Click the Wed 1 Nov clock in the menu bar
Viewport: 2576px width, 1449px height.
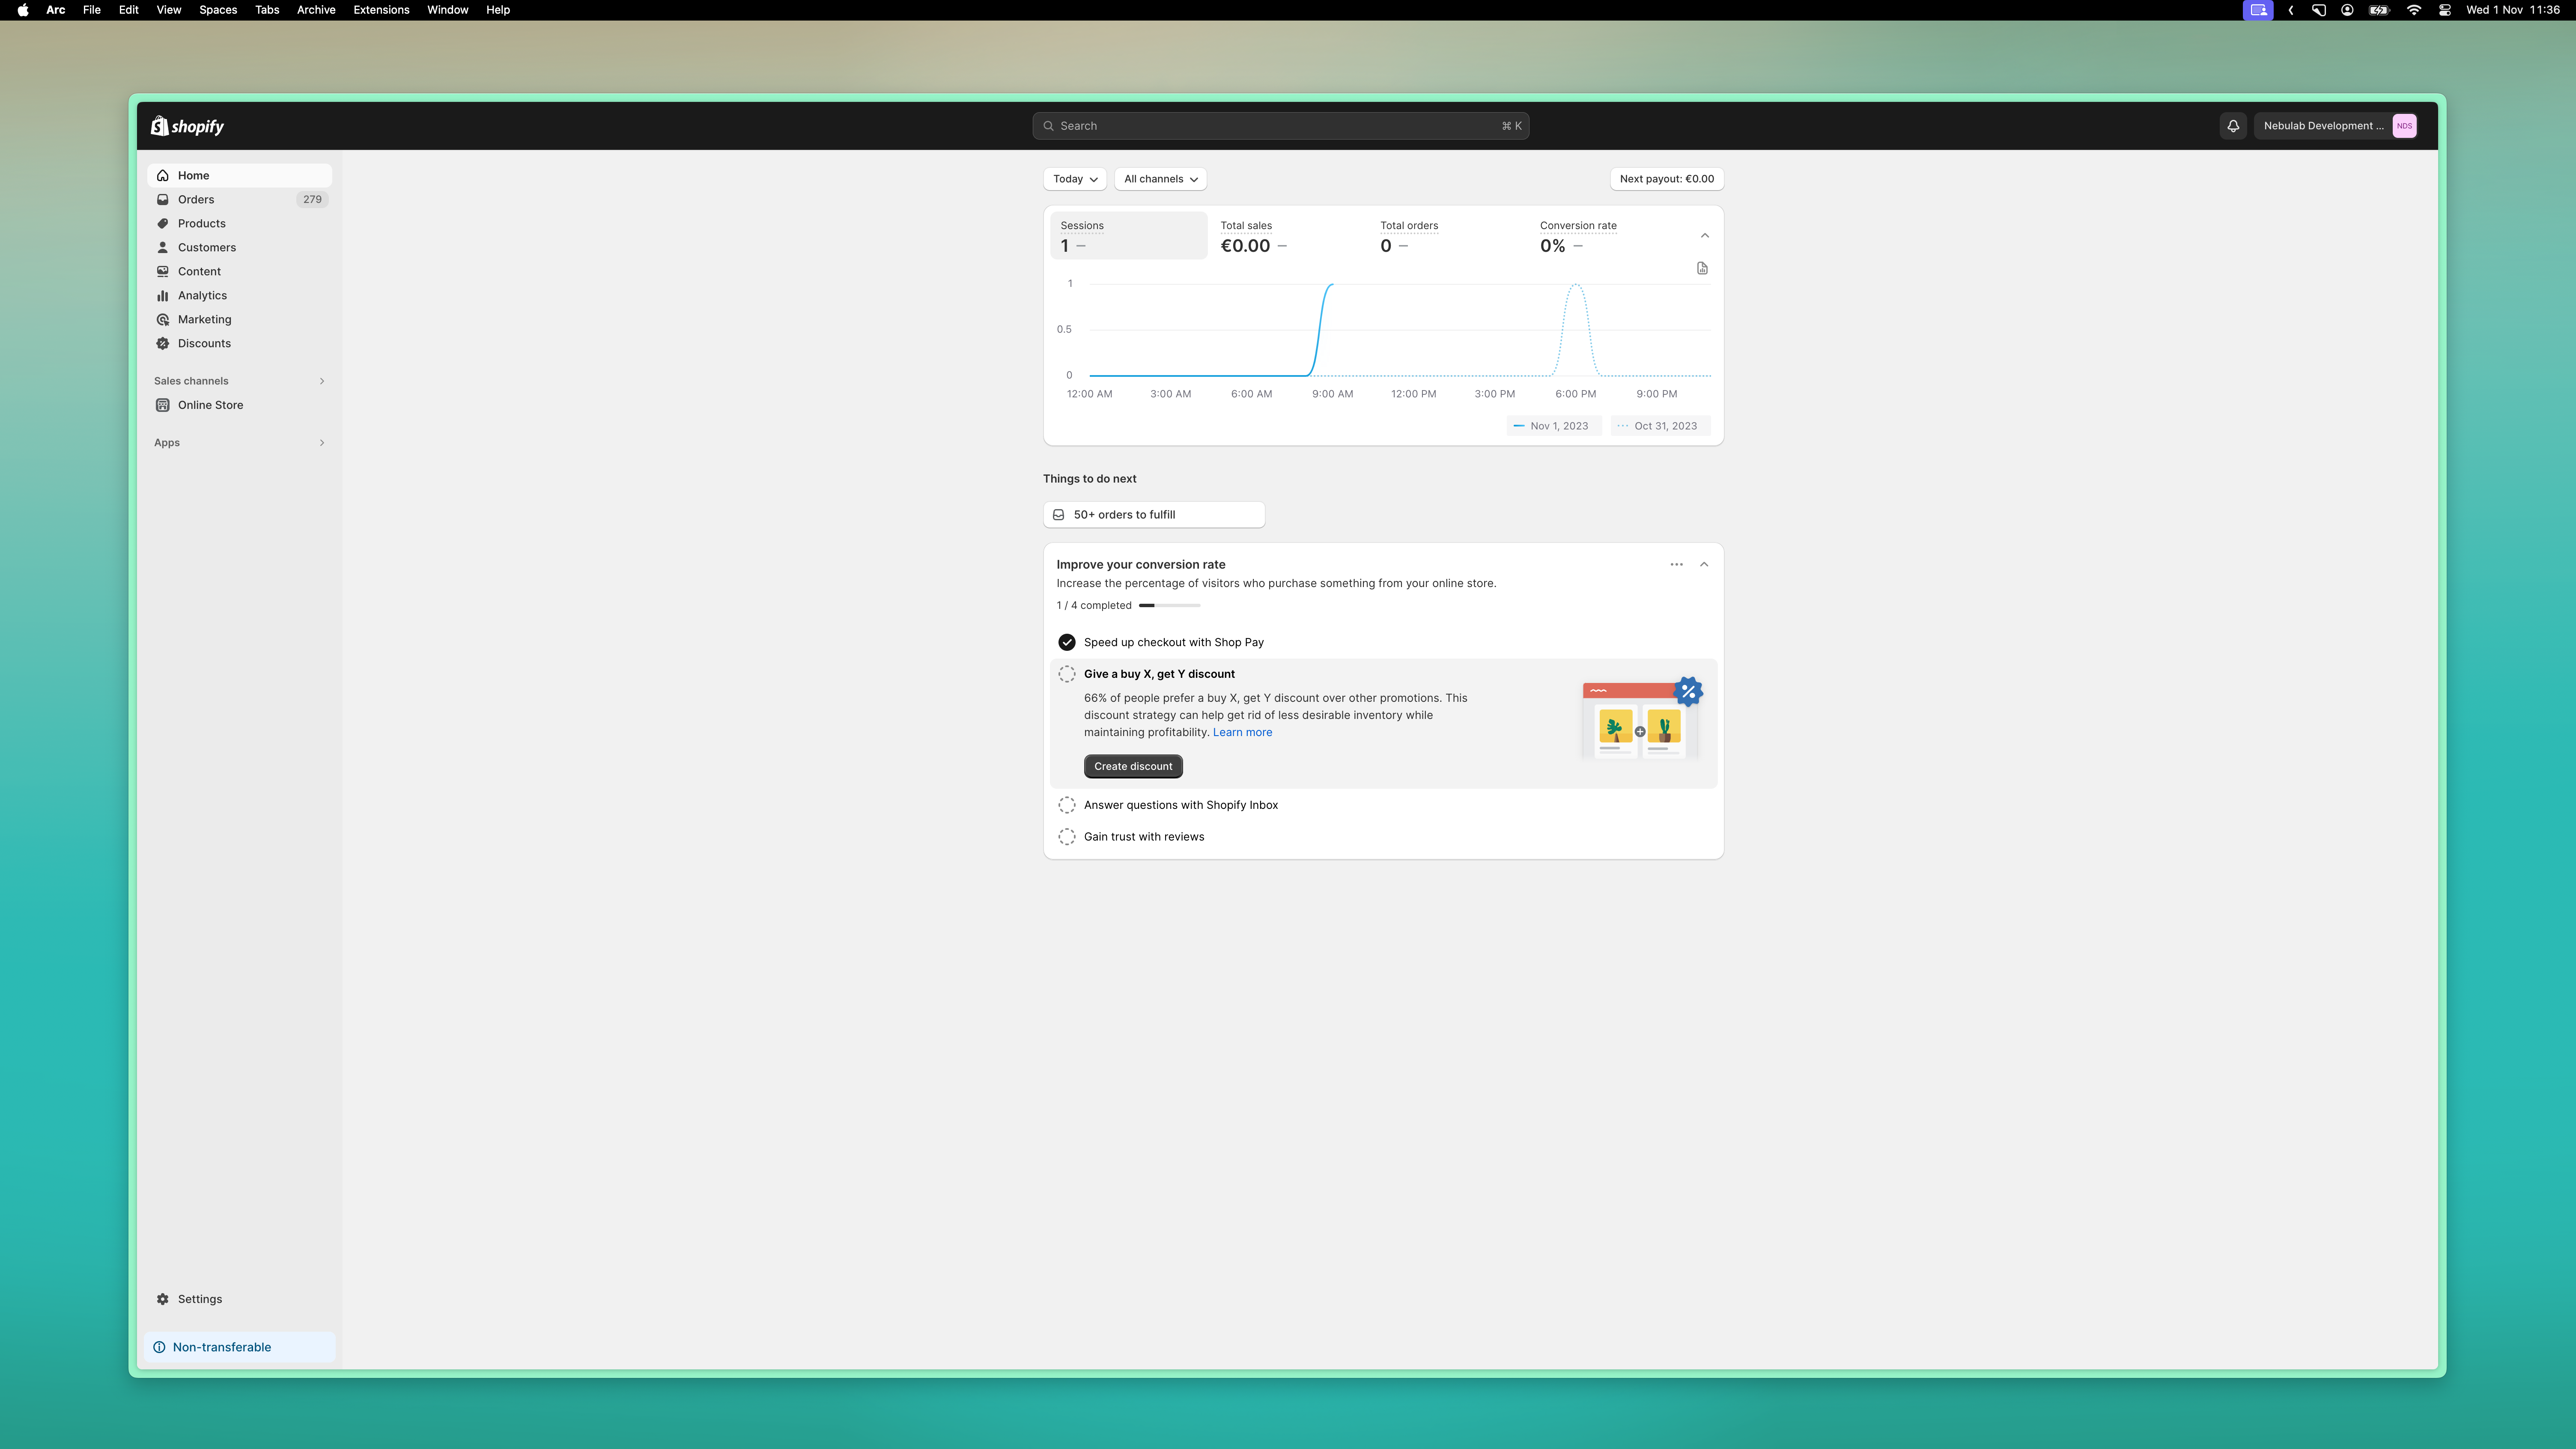coord(2513,10)
